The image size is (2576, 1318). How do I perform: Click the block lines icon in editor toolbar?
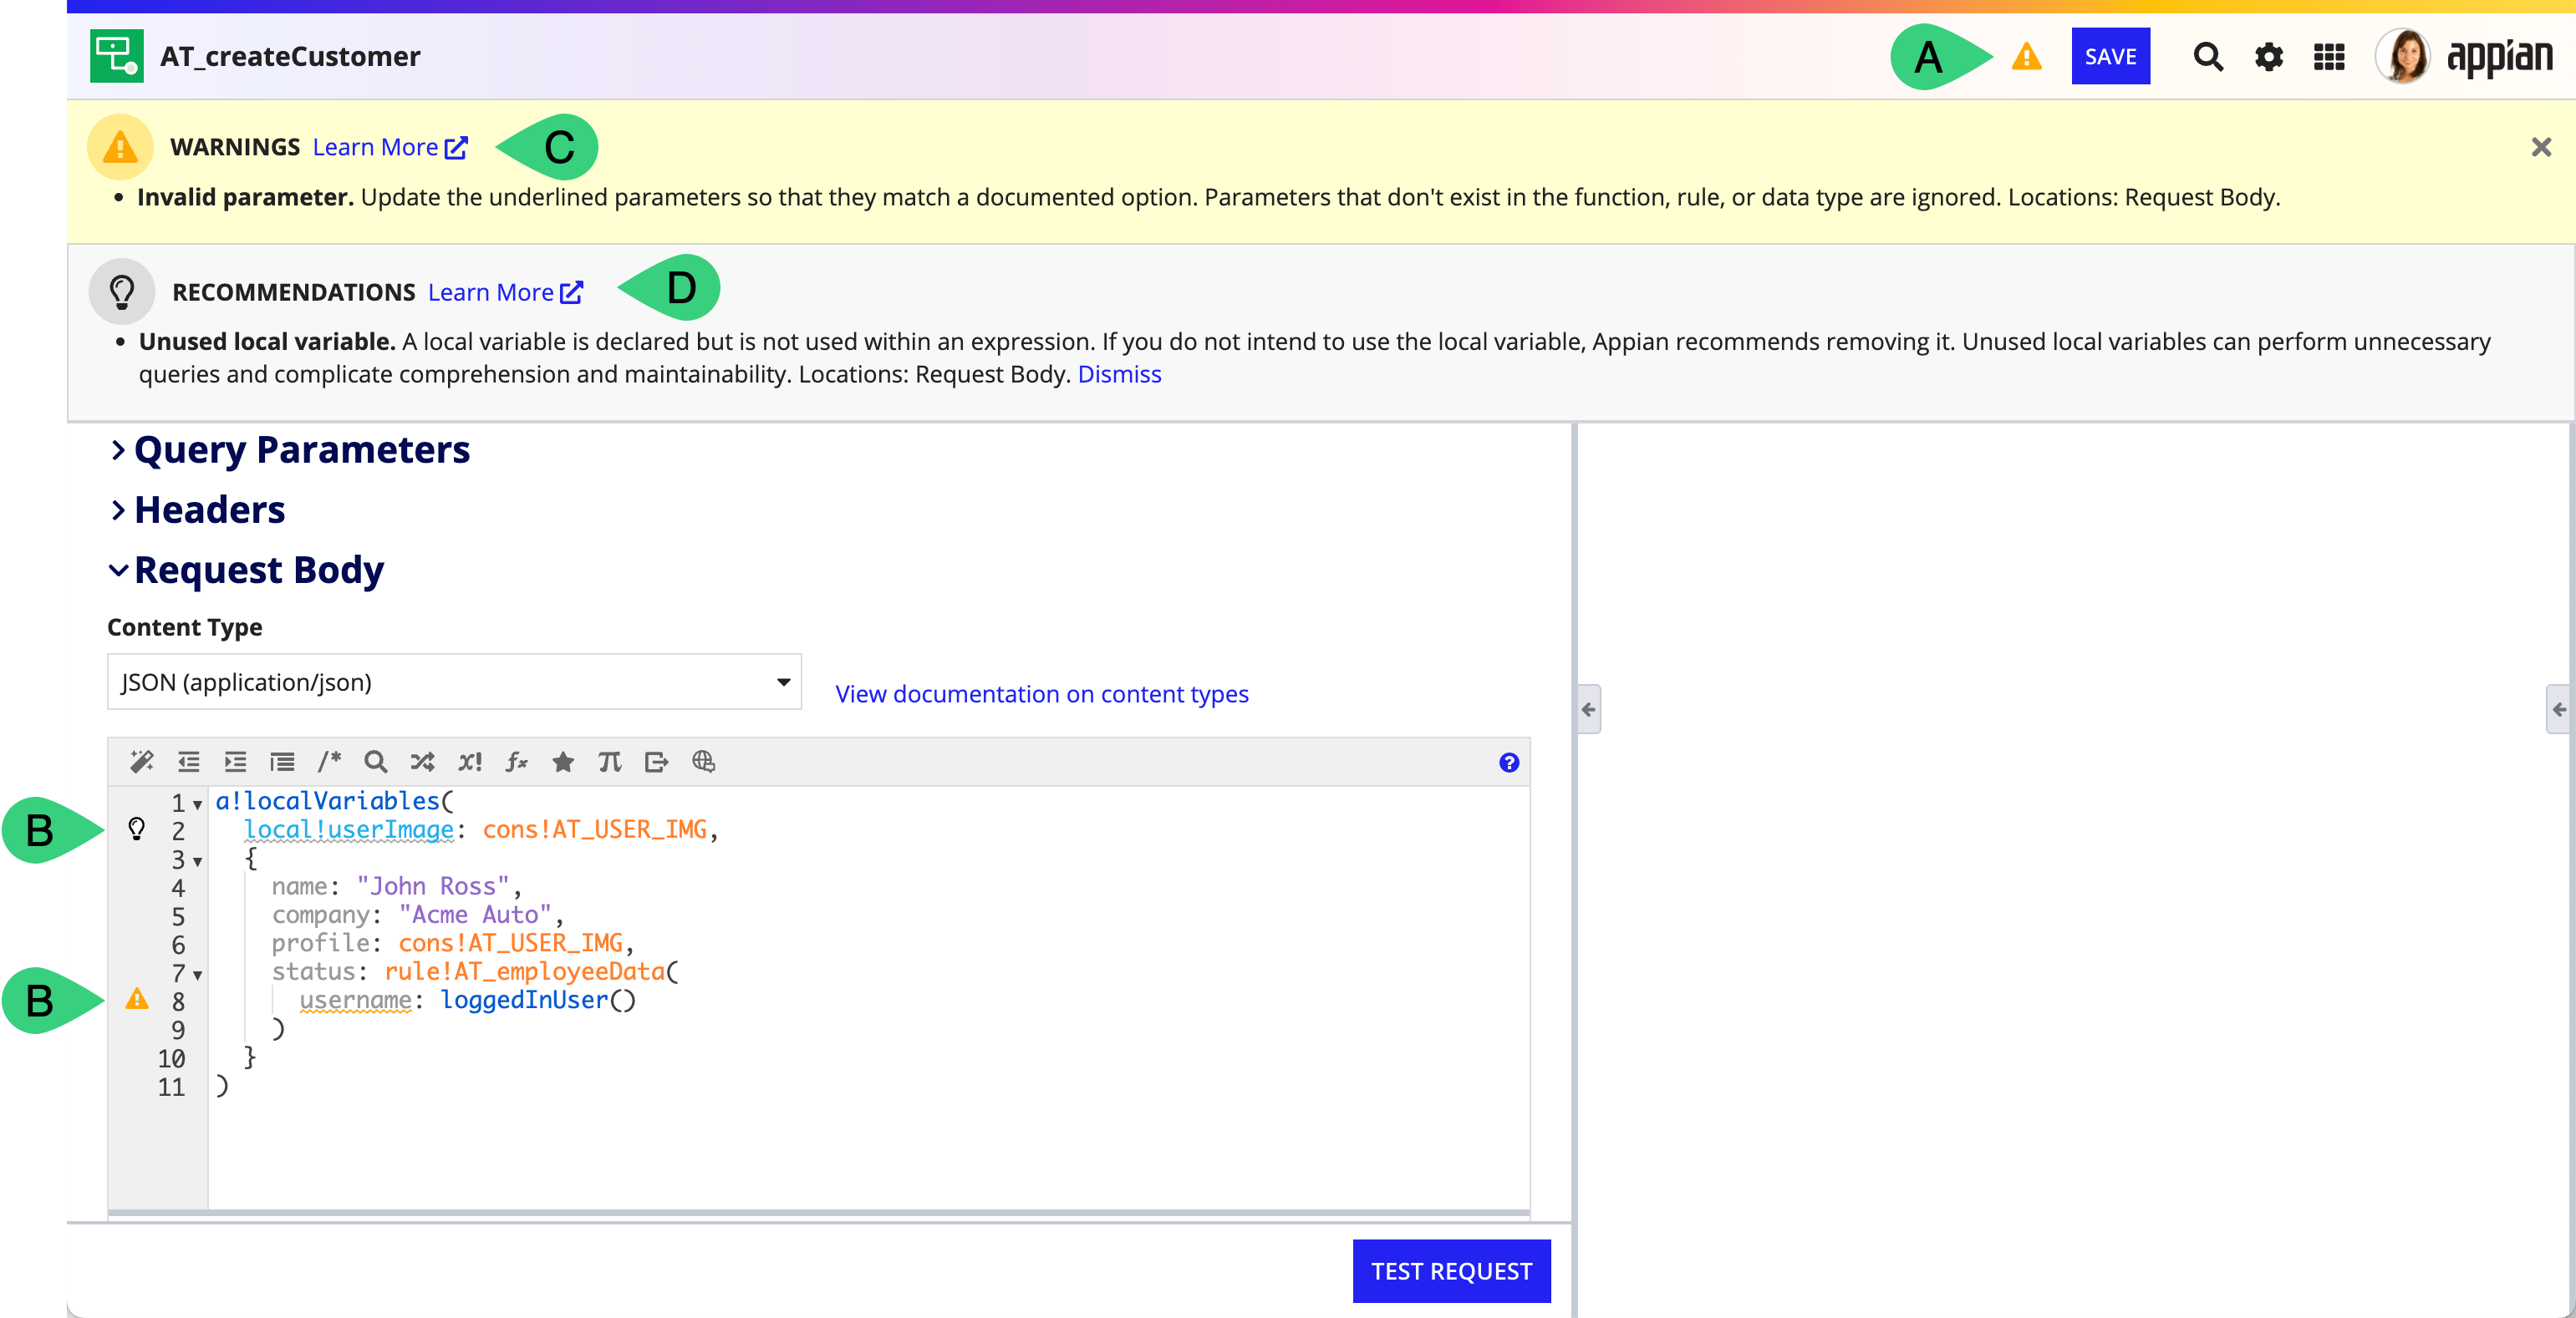click(x=282, y=763)
